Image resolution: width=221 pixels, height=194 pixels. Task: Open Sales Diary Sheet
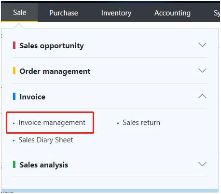click(x=46, y=140)
